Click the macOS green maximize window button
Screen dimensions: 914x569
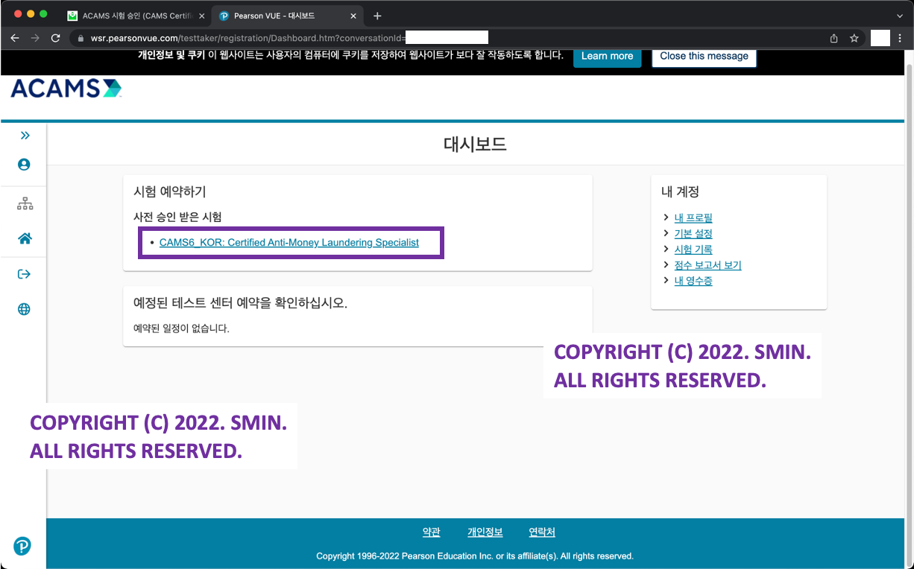point(43,14)
